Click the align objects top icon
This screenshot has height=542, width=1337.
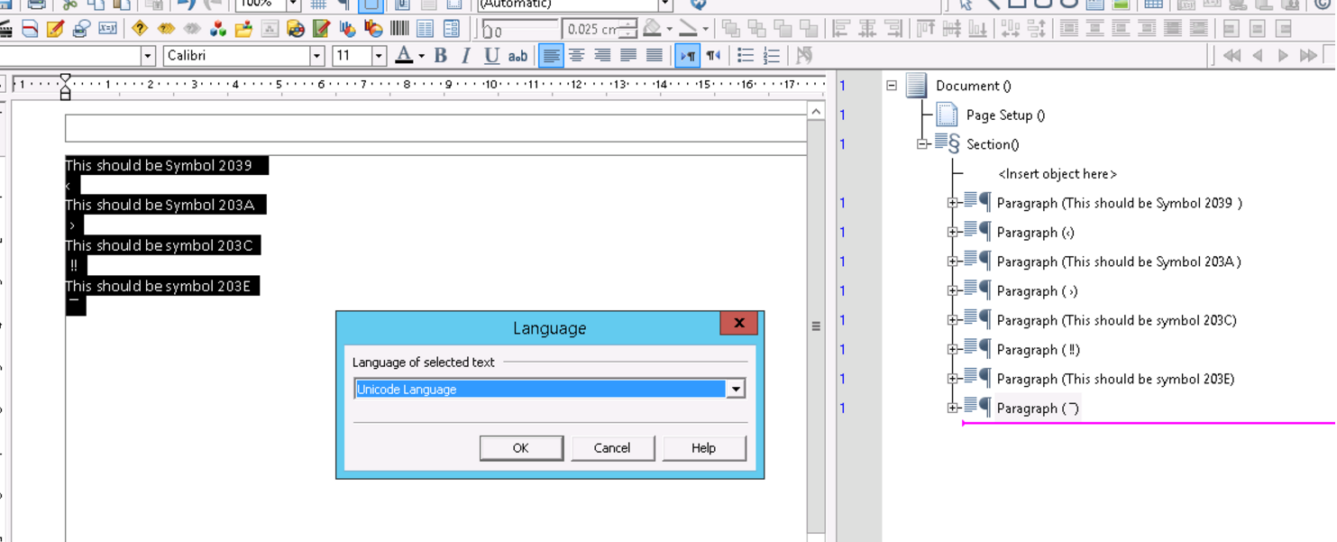926,29
